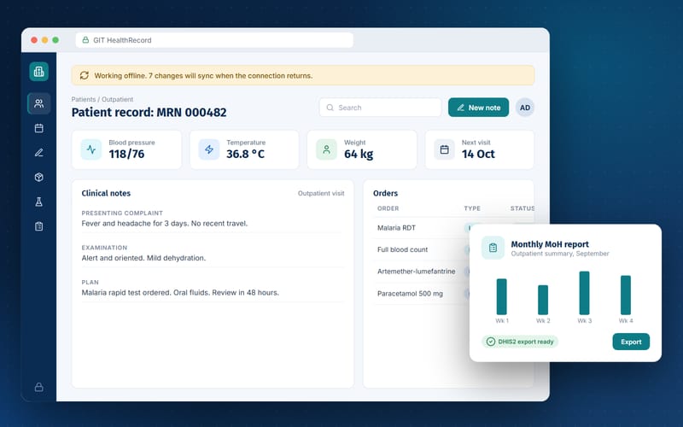
Task: Click the sync icon in offline banner
Action: point(84,75)
